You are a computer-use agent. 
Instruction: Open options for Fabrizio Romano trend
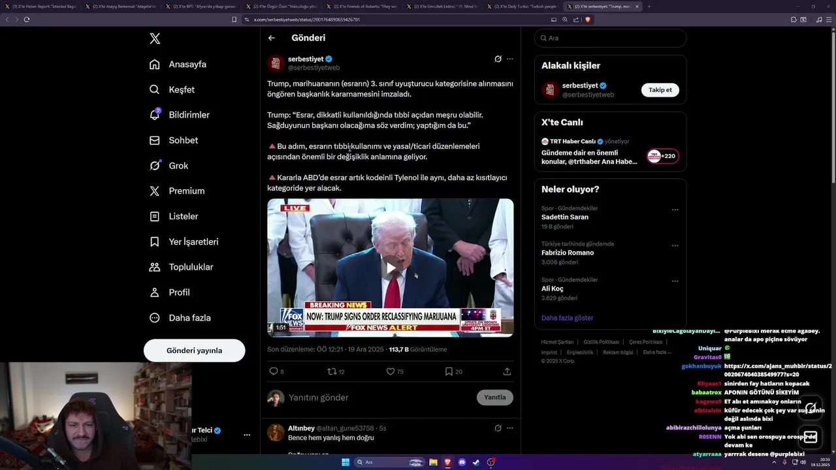[x=675, y=246]
